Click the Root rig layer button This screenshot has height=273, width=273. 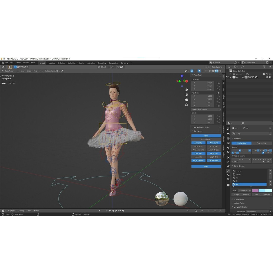pos(206,166)
